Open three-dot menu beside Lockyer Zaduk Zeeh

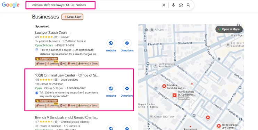coord(70,33)
